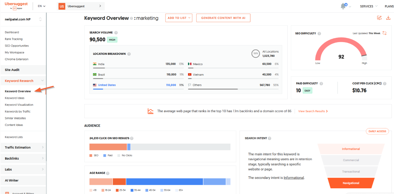The width and height of the screenshot is (394, 194).
Task: Open the EN language dropdown
Action: pos(41,6)
